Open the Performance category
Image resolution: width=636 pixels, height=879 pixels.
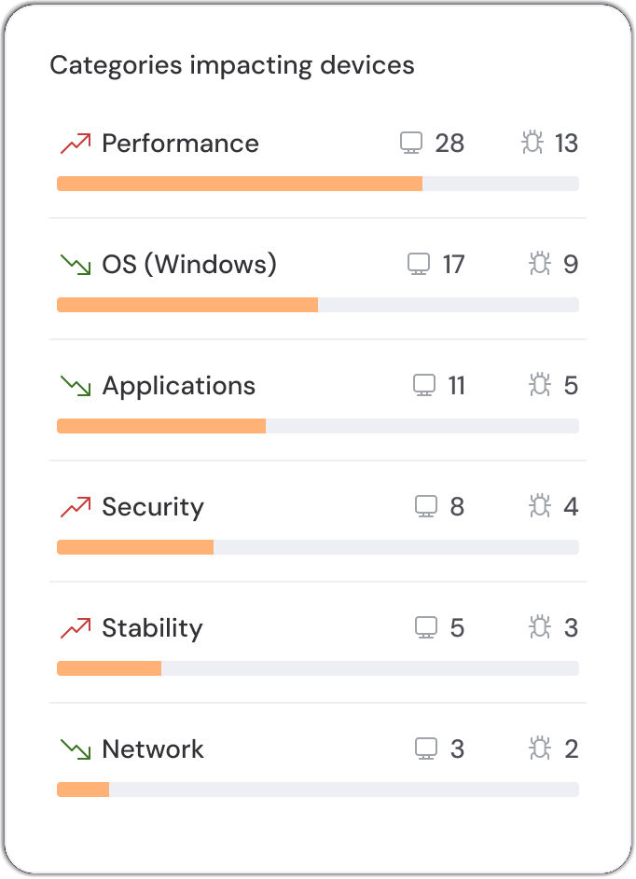point(180,144)
